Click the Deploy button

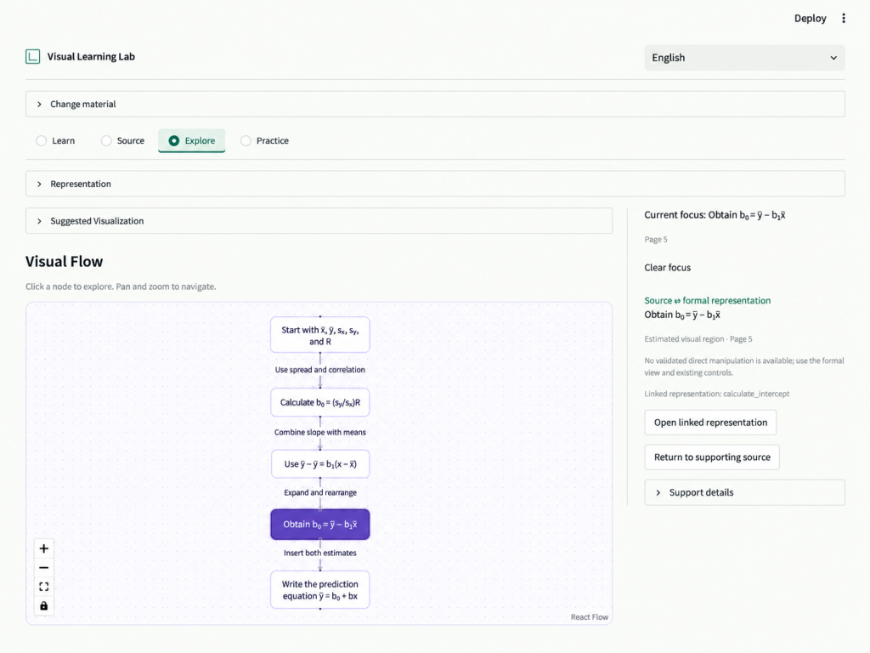coord(810,19)
